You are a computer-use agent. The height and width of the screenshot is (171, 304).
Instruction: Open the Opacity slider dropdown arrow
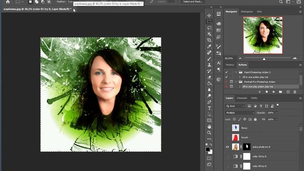pos(277,113)
